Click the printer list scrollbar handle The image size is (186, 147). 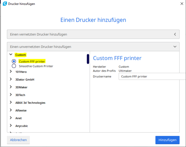point(88,59)
